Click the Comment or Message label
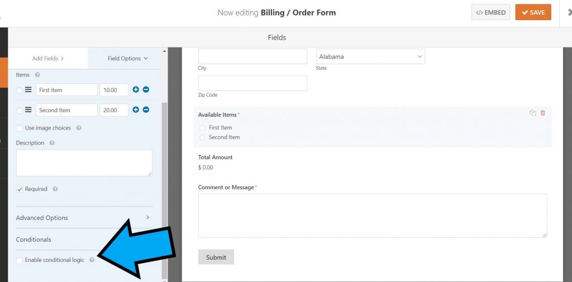572x282 pixels. (226, 187)
